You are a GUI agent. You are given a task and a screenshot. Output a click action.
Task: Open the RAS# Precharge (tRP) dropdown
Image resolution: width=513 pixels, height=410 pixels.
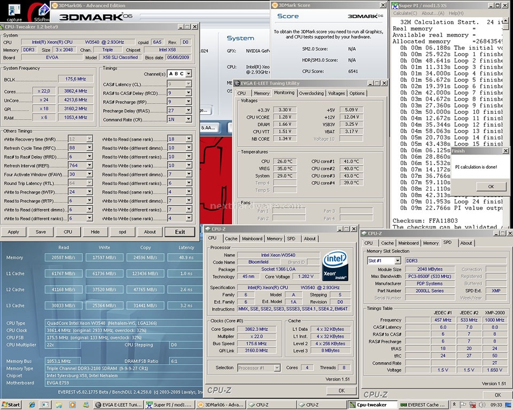coord(189,101)
